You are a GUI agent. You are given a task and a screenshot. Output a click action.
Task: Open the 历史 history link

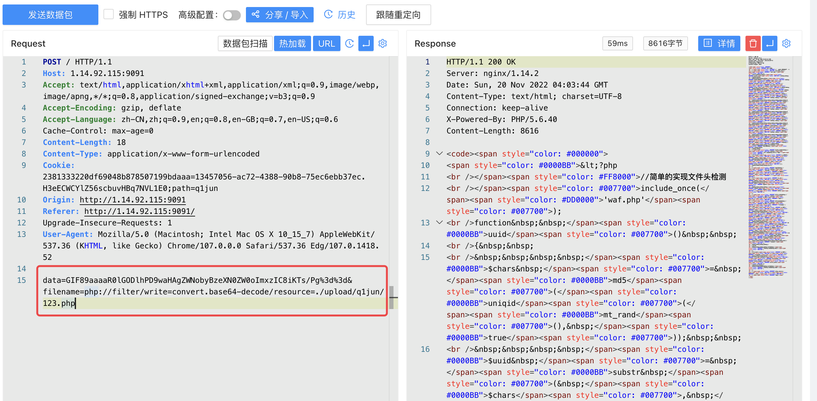tap(340, 15)
